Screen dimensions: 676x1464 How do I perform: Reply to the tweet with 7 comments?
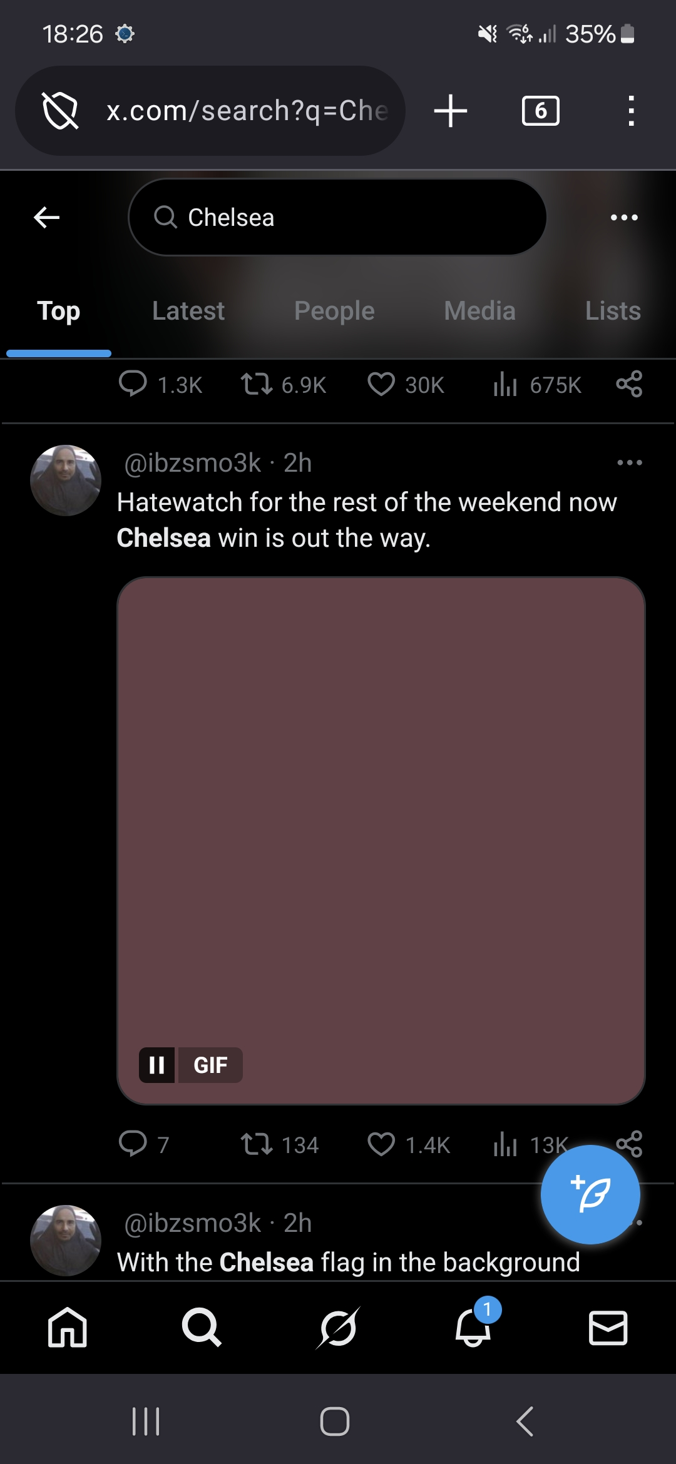click(133, 1144)
